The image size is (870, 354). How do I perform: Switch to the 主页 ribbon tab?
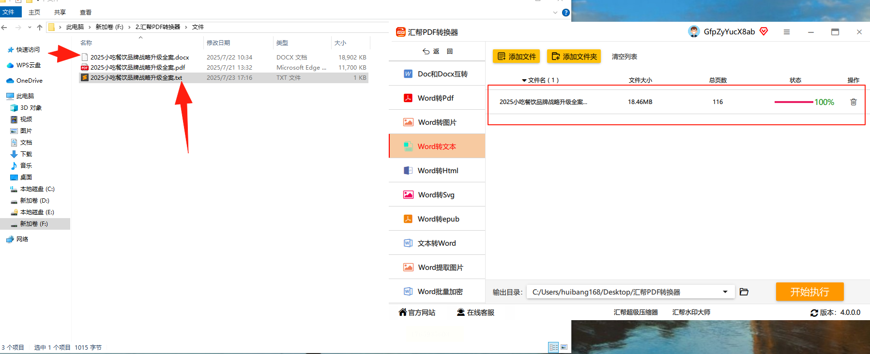(34, 12)
